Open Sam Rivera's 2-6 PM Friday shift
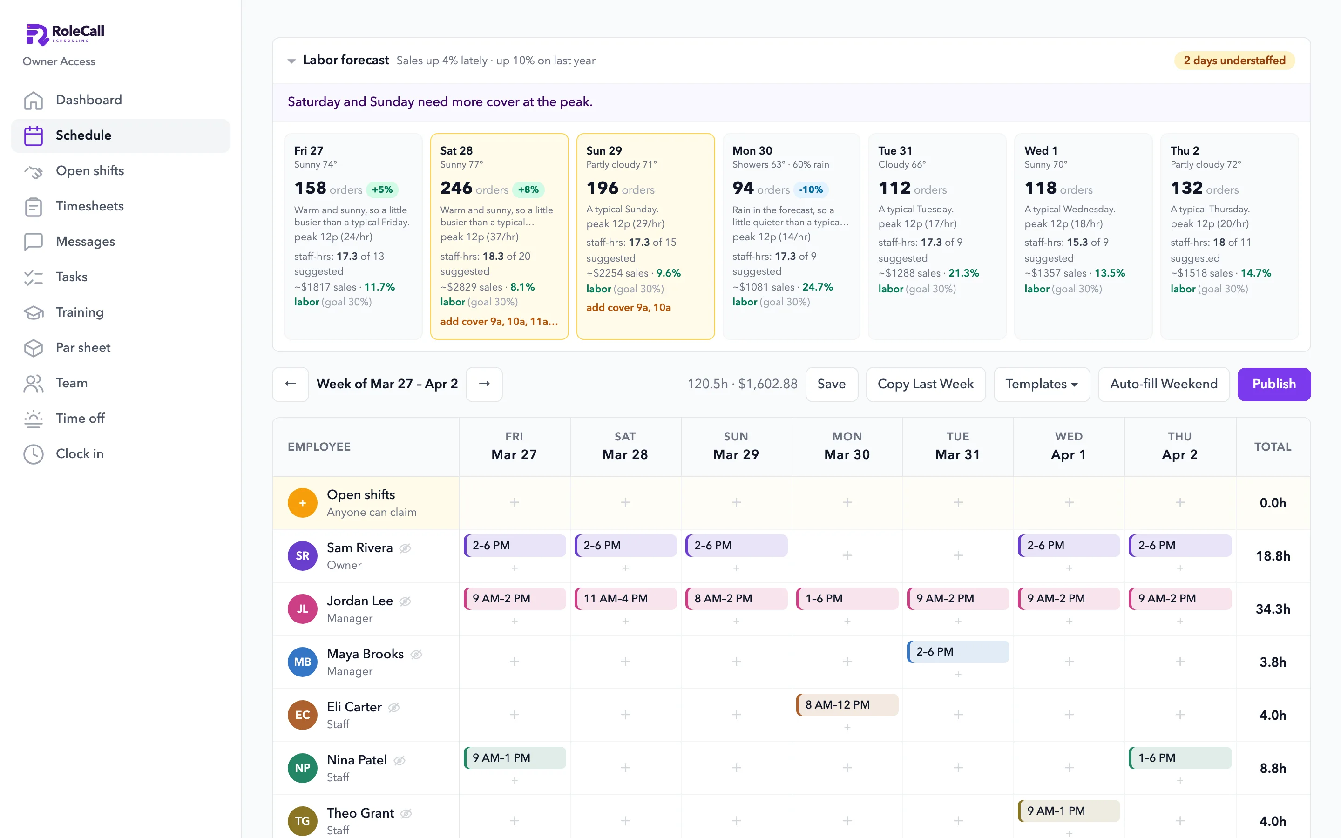This screenshot has height=838, width=1341. 515,545
